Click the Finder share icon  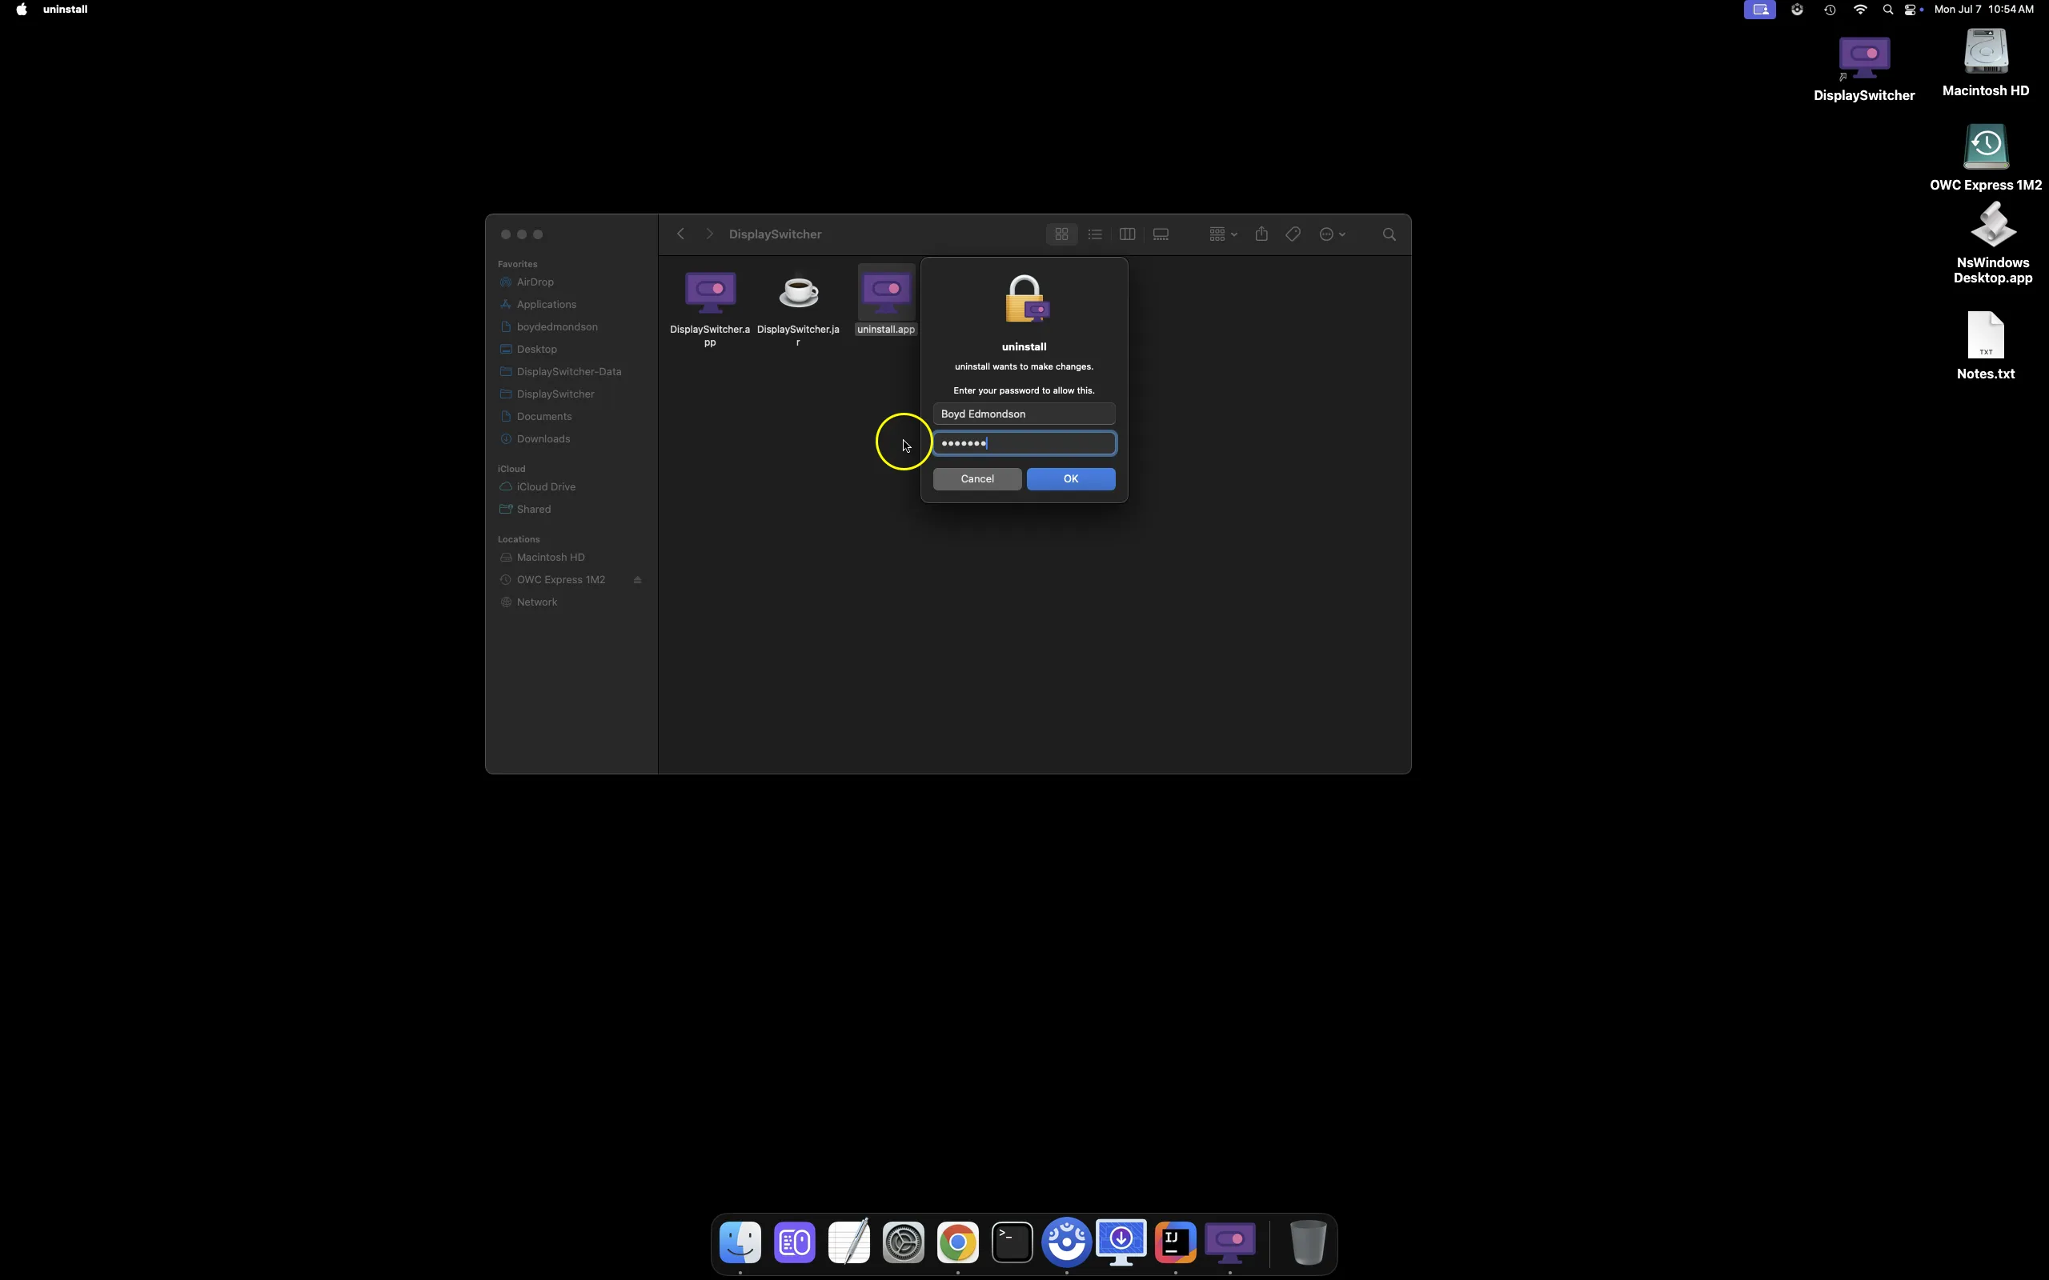pyautogui.click(x=1261, y=234)
